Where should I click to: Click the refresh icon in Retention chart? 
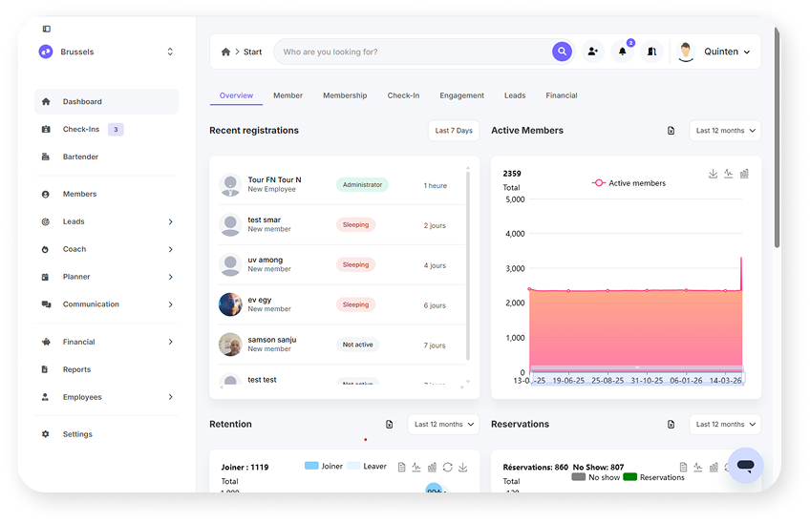(447, 467)
